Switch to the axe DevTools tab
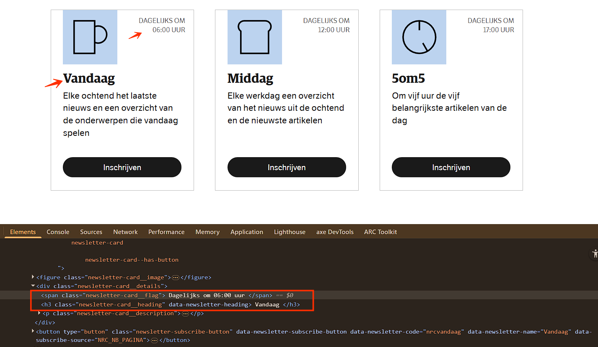598x347 pixels. click(335, 232)
